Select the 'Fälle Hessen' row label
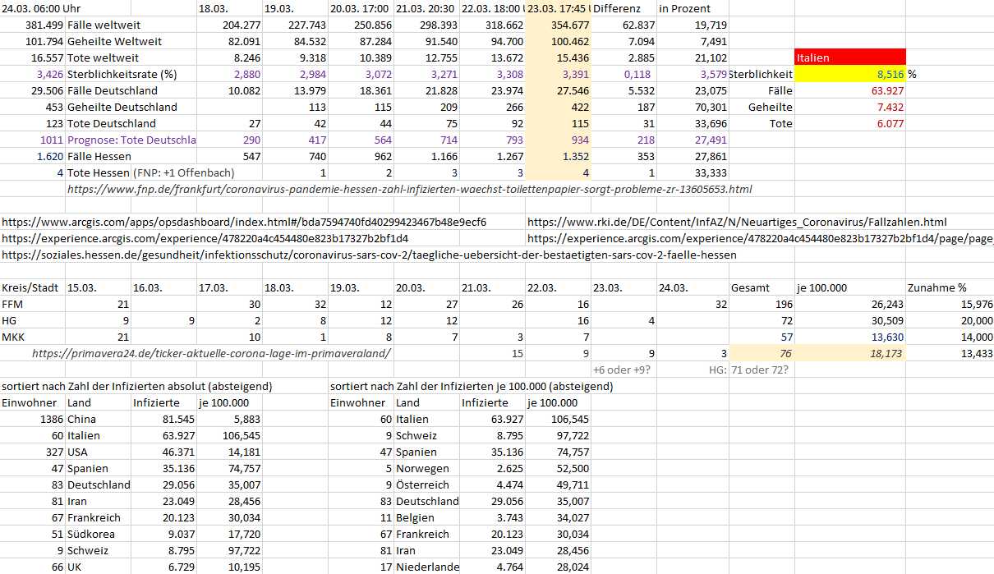994x574 pixels. coord(99,156)
